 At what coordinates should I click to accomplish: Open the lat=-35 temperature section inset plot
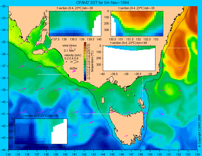coord(137,24)
